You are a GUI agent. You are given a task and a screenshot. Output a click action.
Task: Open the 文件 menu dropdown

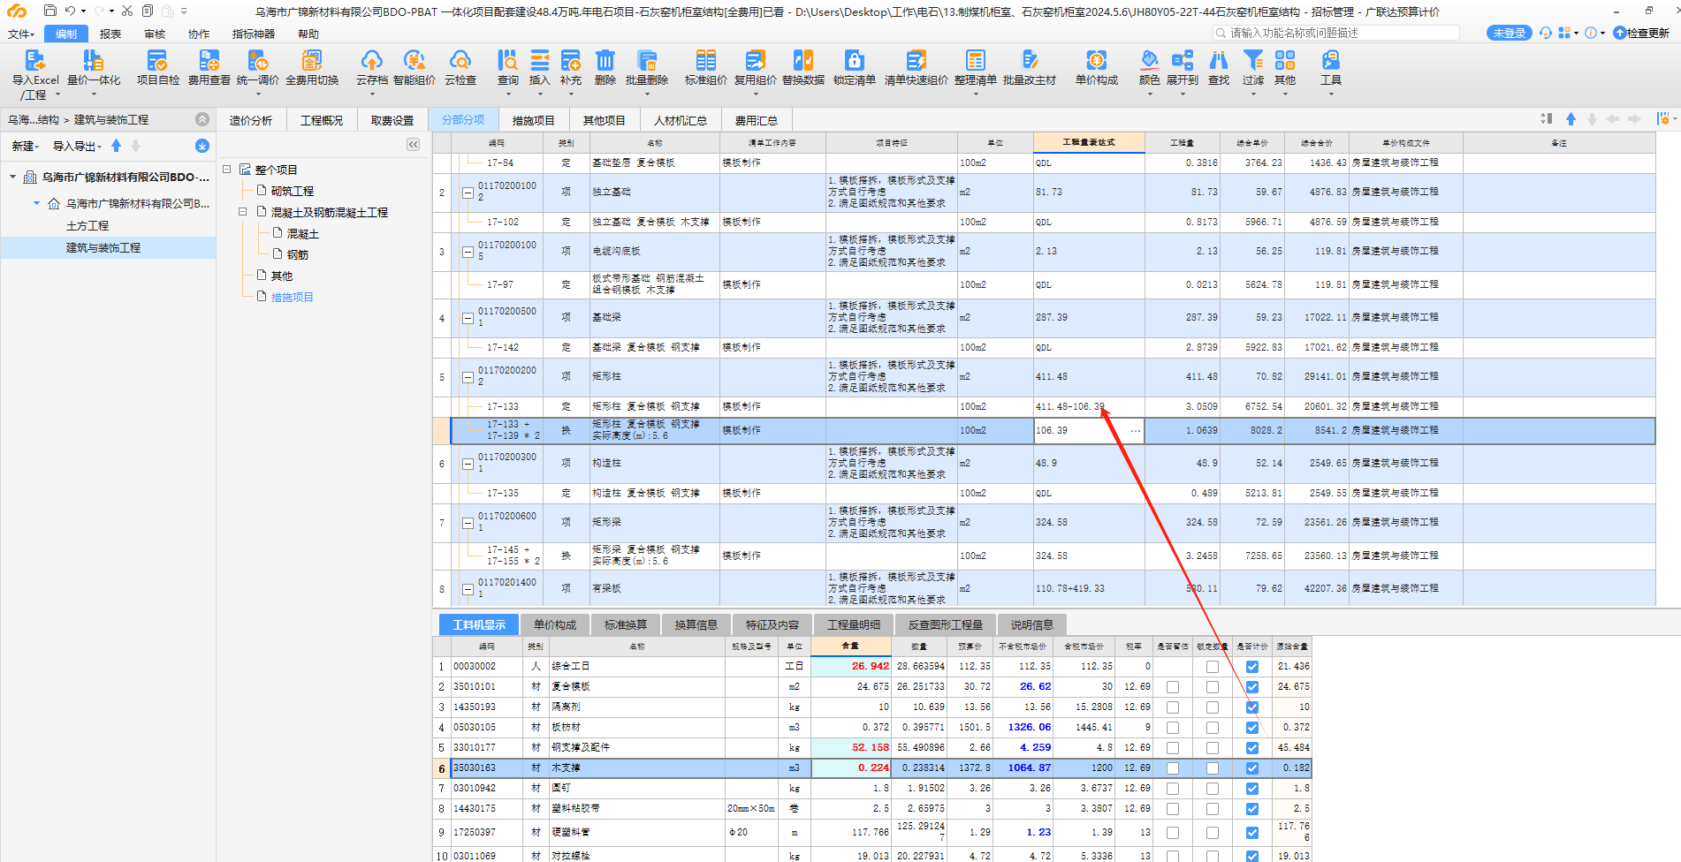point(20,34)
